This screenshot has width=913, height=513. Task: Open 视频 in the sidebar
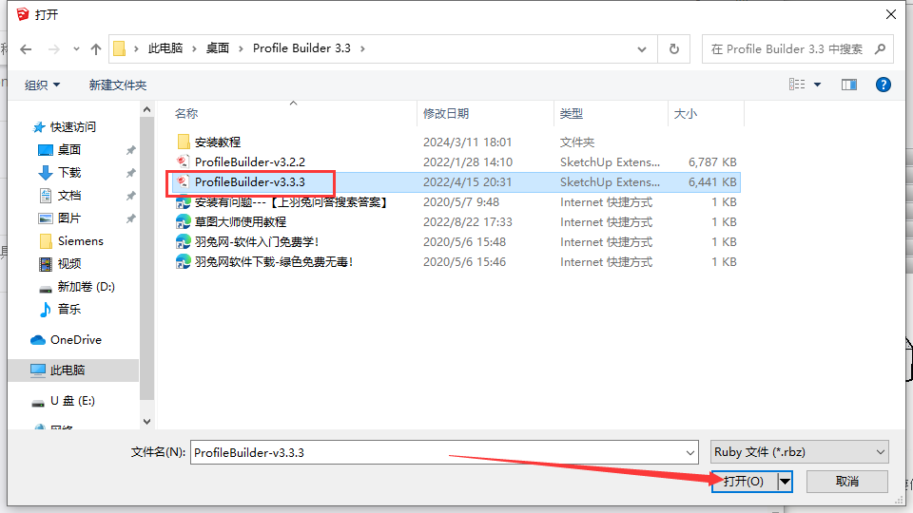tap(69, 263)
